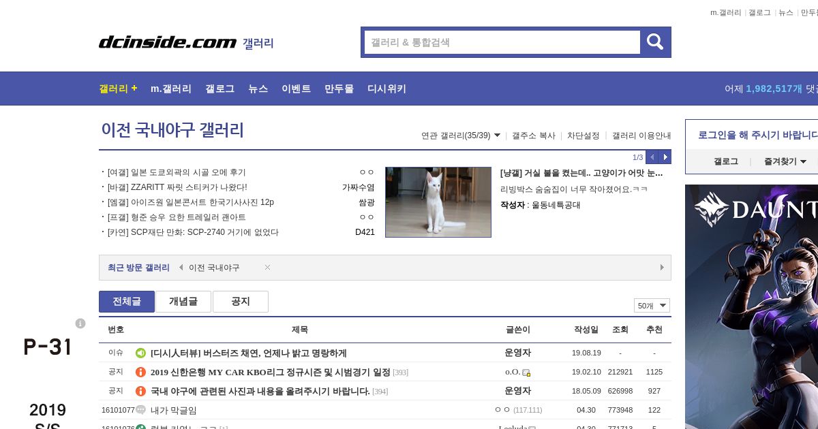Click orange notice icon on 국내 야구 사진 row
Image resolution: width=818 pixels, height=429 pixels.
click(140, 391)
